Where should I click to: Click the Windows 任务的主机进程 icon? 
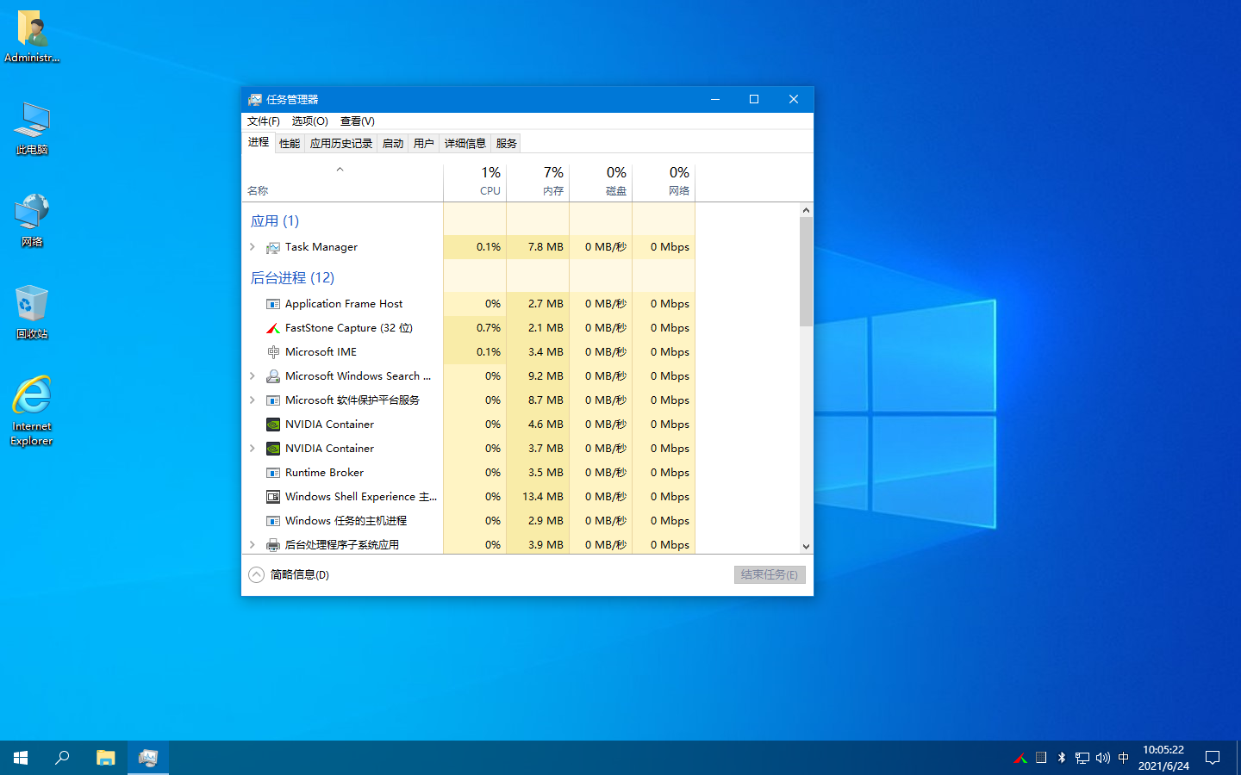(273, 521)
